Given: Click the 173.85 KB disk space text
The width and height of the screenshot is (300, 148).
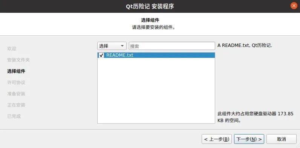Looking at the screenshot, I should (x=256, y=117).
